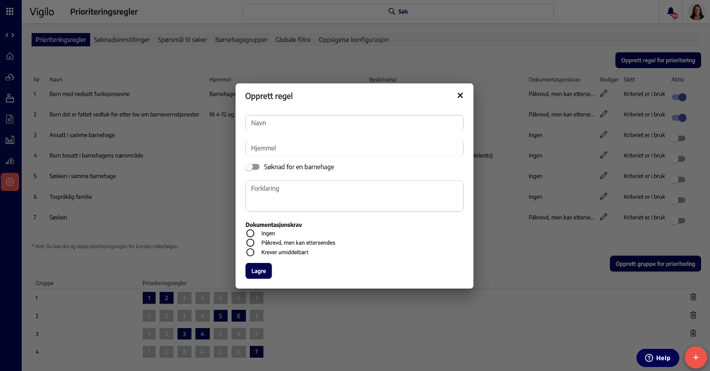Toggle rule 7 in group 4
Viewport: 710px width, 371px height.
click(x=256, y=352)
